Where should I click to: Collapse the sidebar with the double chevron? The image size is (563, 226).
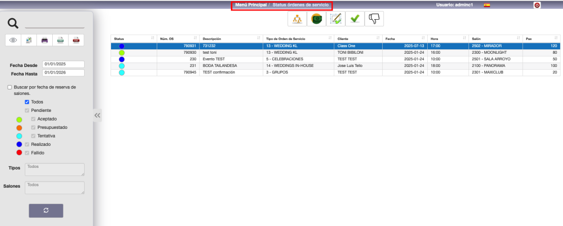[x=97, y=115]
